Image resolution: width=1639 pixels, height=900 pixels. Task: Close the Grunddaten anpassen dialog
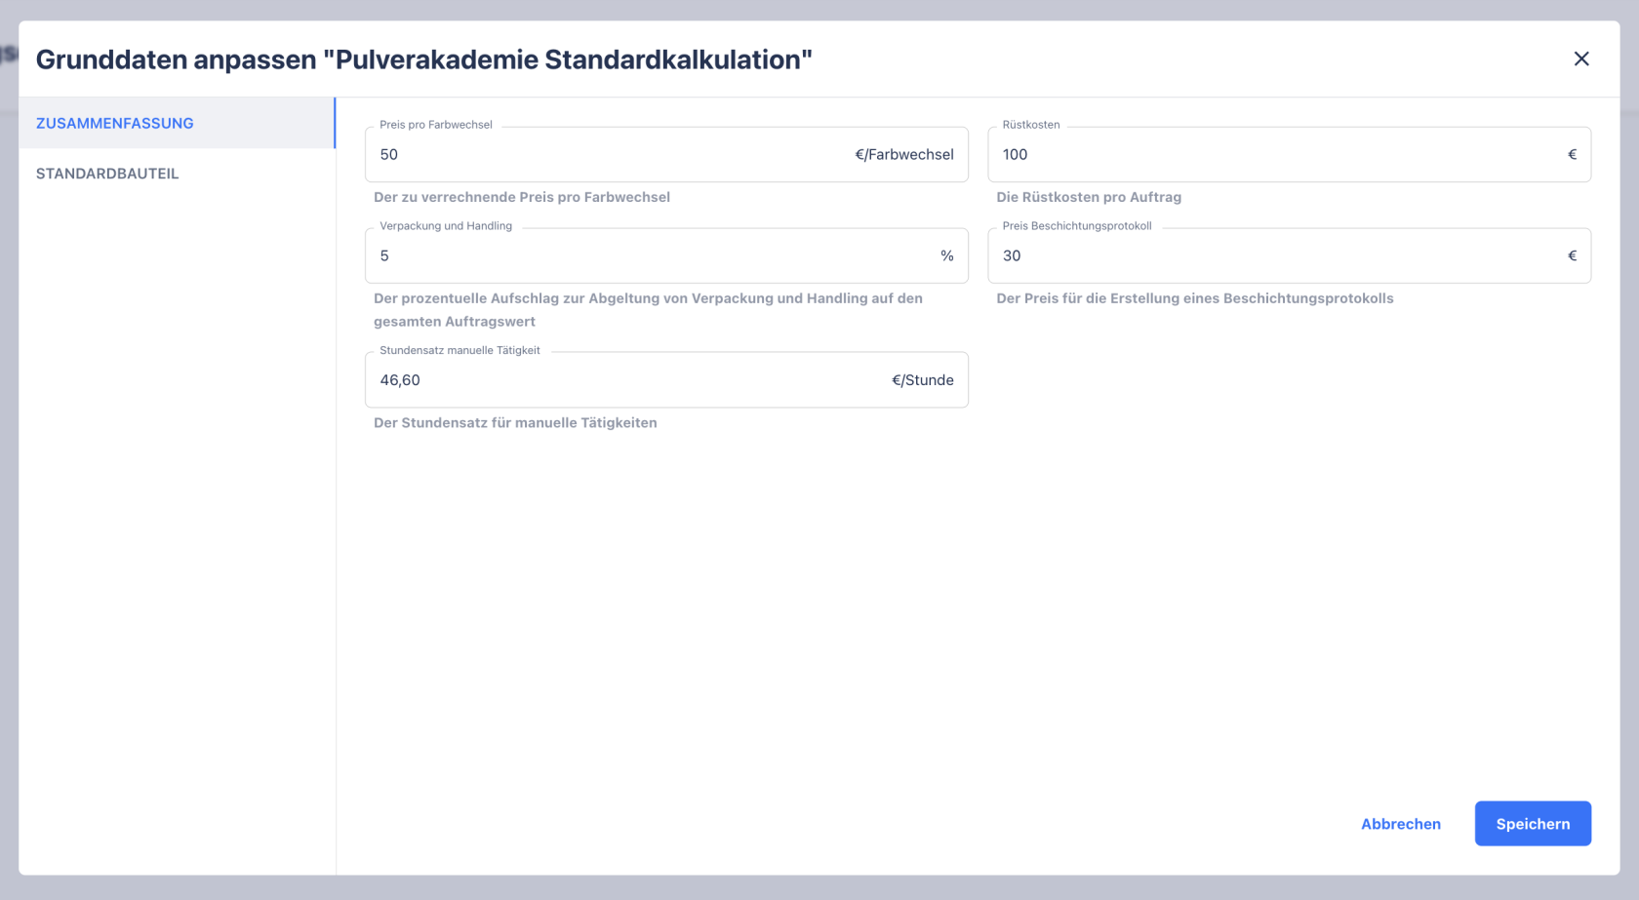[x=1581, y=59]
